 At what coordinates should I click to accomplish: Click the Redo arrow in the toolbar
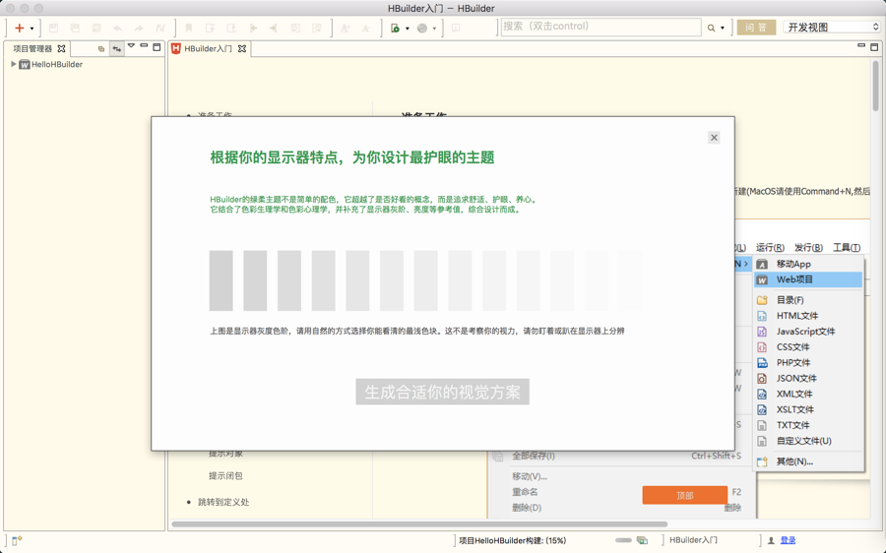(x=139, y=28)
